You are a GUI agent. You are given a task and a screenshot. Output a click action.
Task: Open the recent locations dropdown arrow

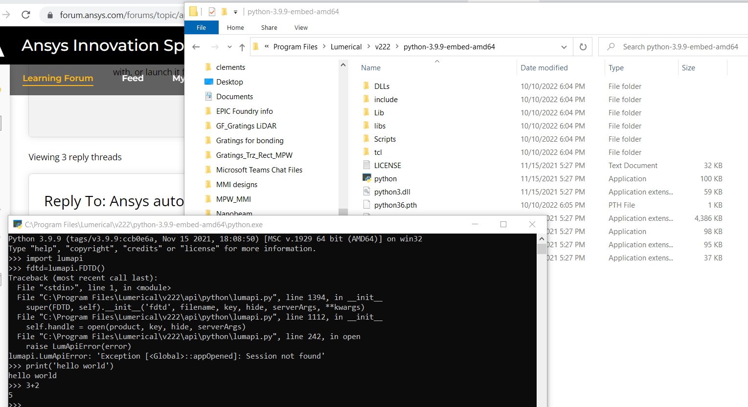click(229, 47)
